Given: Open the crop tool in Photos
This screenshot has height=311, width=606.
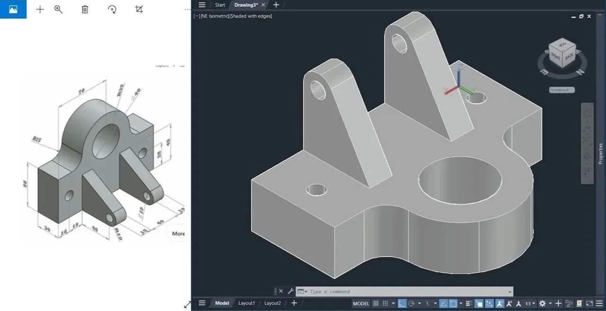Looking at the screenshot, I should coord(139,9).
